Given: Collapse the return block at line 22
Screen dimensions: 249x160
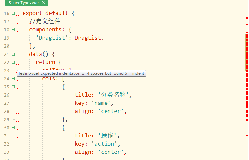Looking at the screenshot, I should 13,62.
